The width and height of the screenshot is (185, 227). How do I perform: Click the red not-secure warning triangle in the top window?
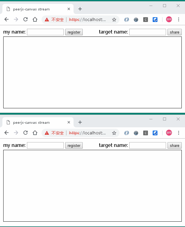tap(47, 20)
